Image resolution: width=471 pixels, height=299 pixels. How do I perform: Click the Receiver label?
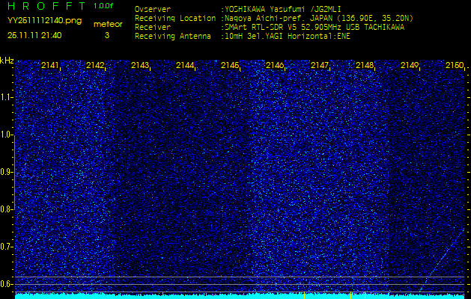point(153,28)
